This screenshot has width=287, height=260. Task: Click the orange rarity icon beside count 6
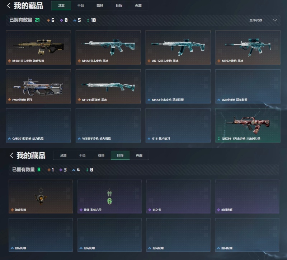tap(48, 20)
